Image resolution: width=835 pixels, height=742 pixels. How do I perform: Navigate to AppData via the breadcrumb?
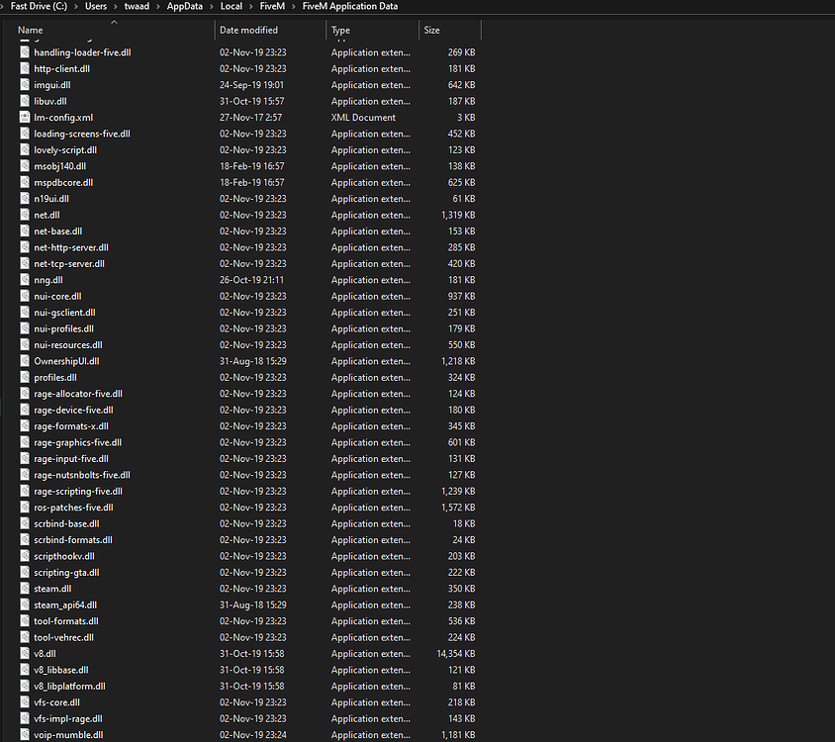coord(184,6)
